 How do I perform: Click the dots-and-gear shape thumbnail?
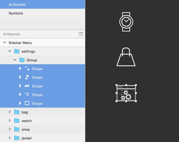tap(27, 68)
